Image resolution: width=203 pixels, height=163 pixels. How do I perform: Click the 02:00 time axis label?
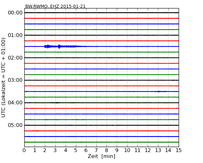(x=15, y=58)
